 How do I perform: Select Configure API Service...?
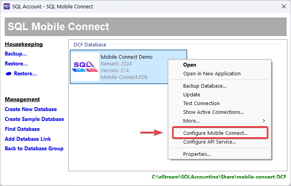point(209,142)
